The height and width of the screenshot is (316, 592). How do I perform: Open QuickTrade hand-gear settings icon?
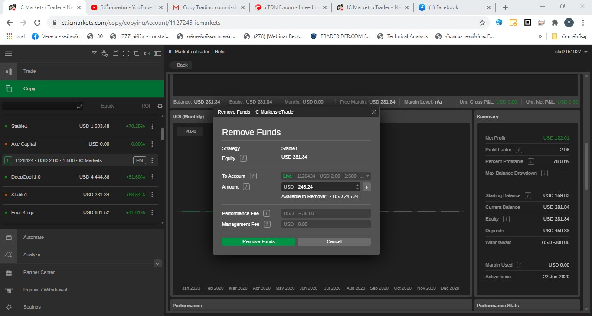click(105, 53)
